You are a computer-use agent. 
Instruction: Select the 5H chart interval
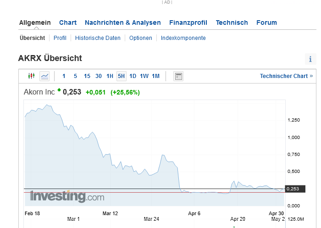121,76
